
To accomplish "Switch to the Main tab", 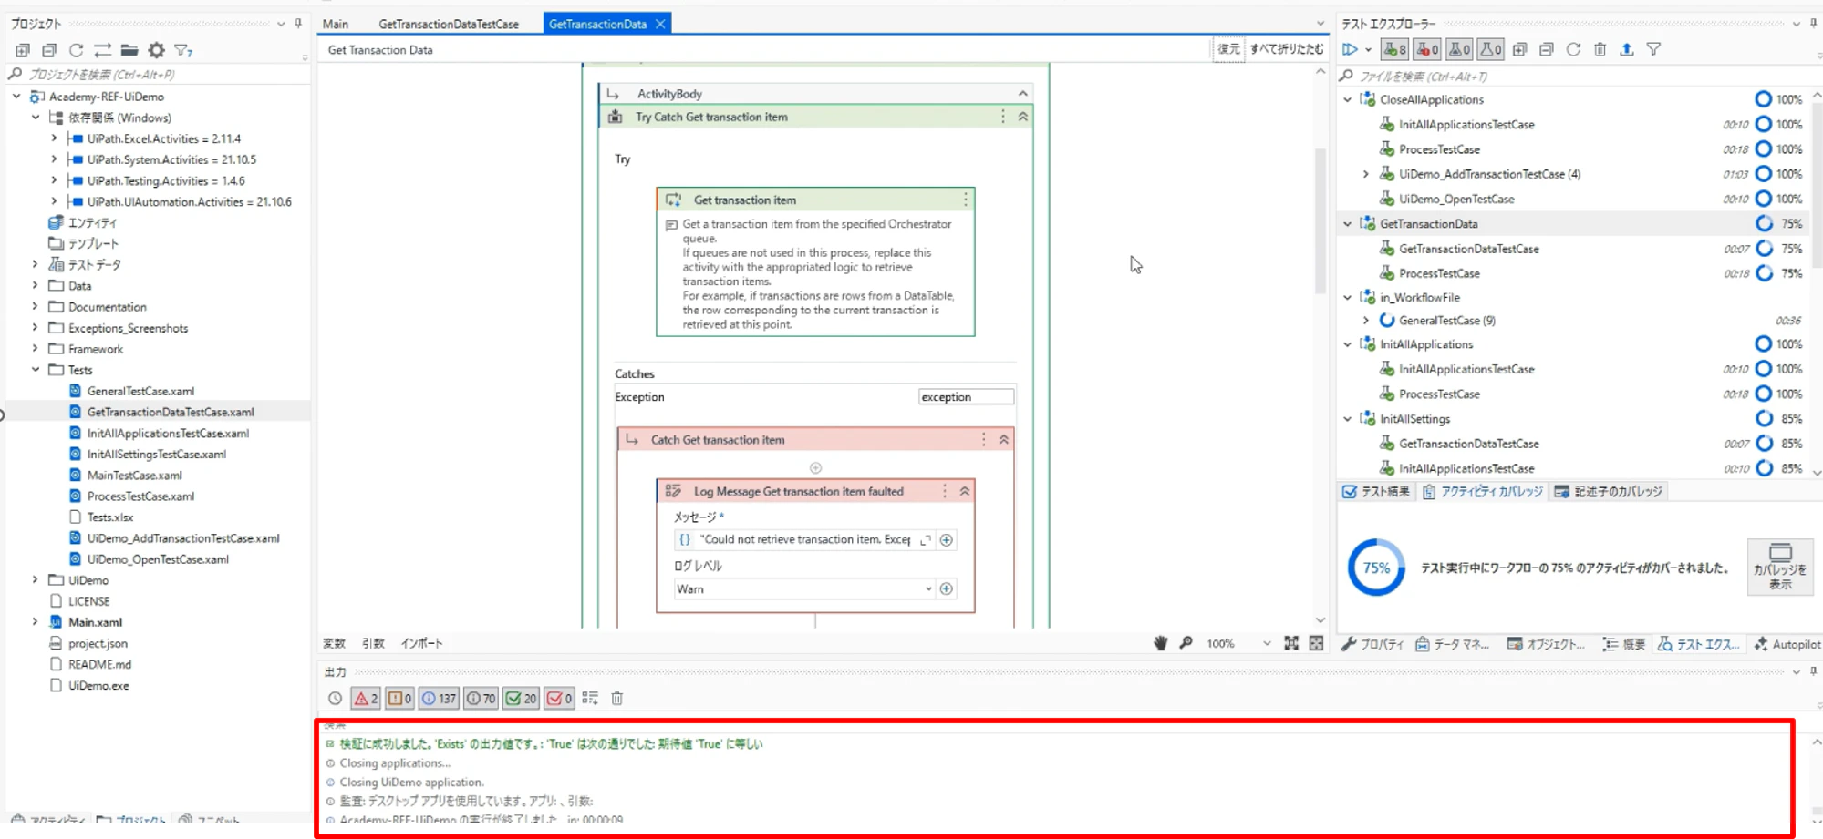I will pos(336,25).
